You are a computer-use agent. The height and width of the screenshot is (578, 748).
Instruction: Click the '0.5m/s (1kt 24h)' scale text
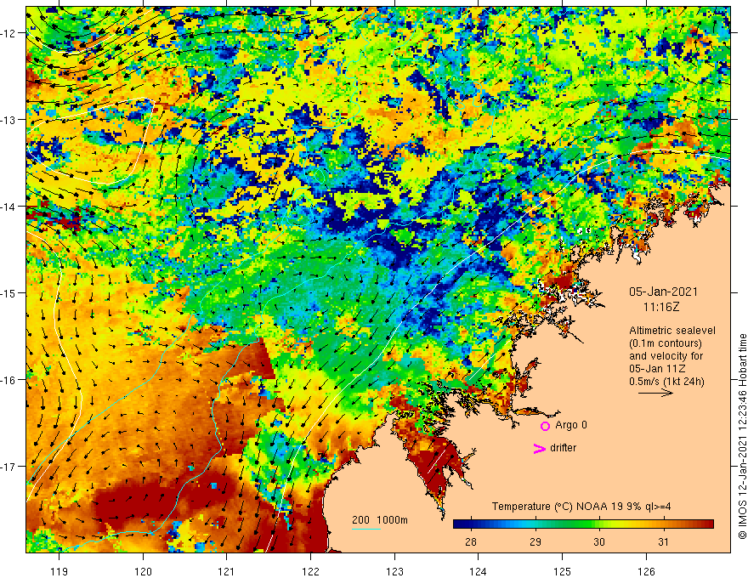coord(666,382)
